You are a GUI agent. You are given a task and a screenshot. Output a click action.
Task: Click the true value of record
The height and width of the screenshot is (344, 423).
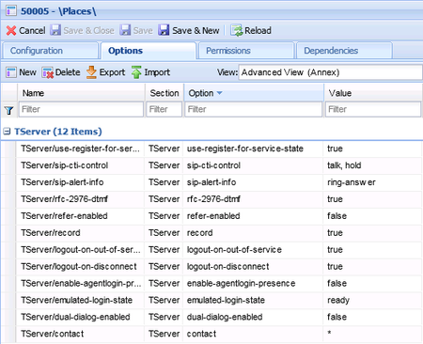click(335, 233)
